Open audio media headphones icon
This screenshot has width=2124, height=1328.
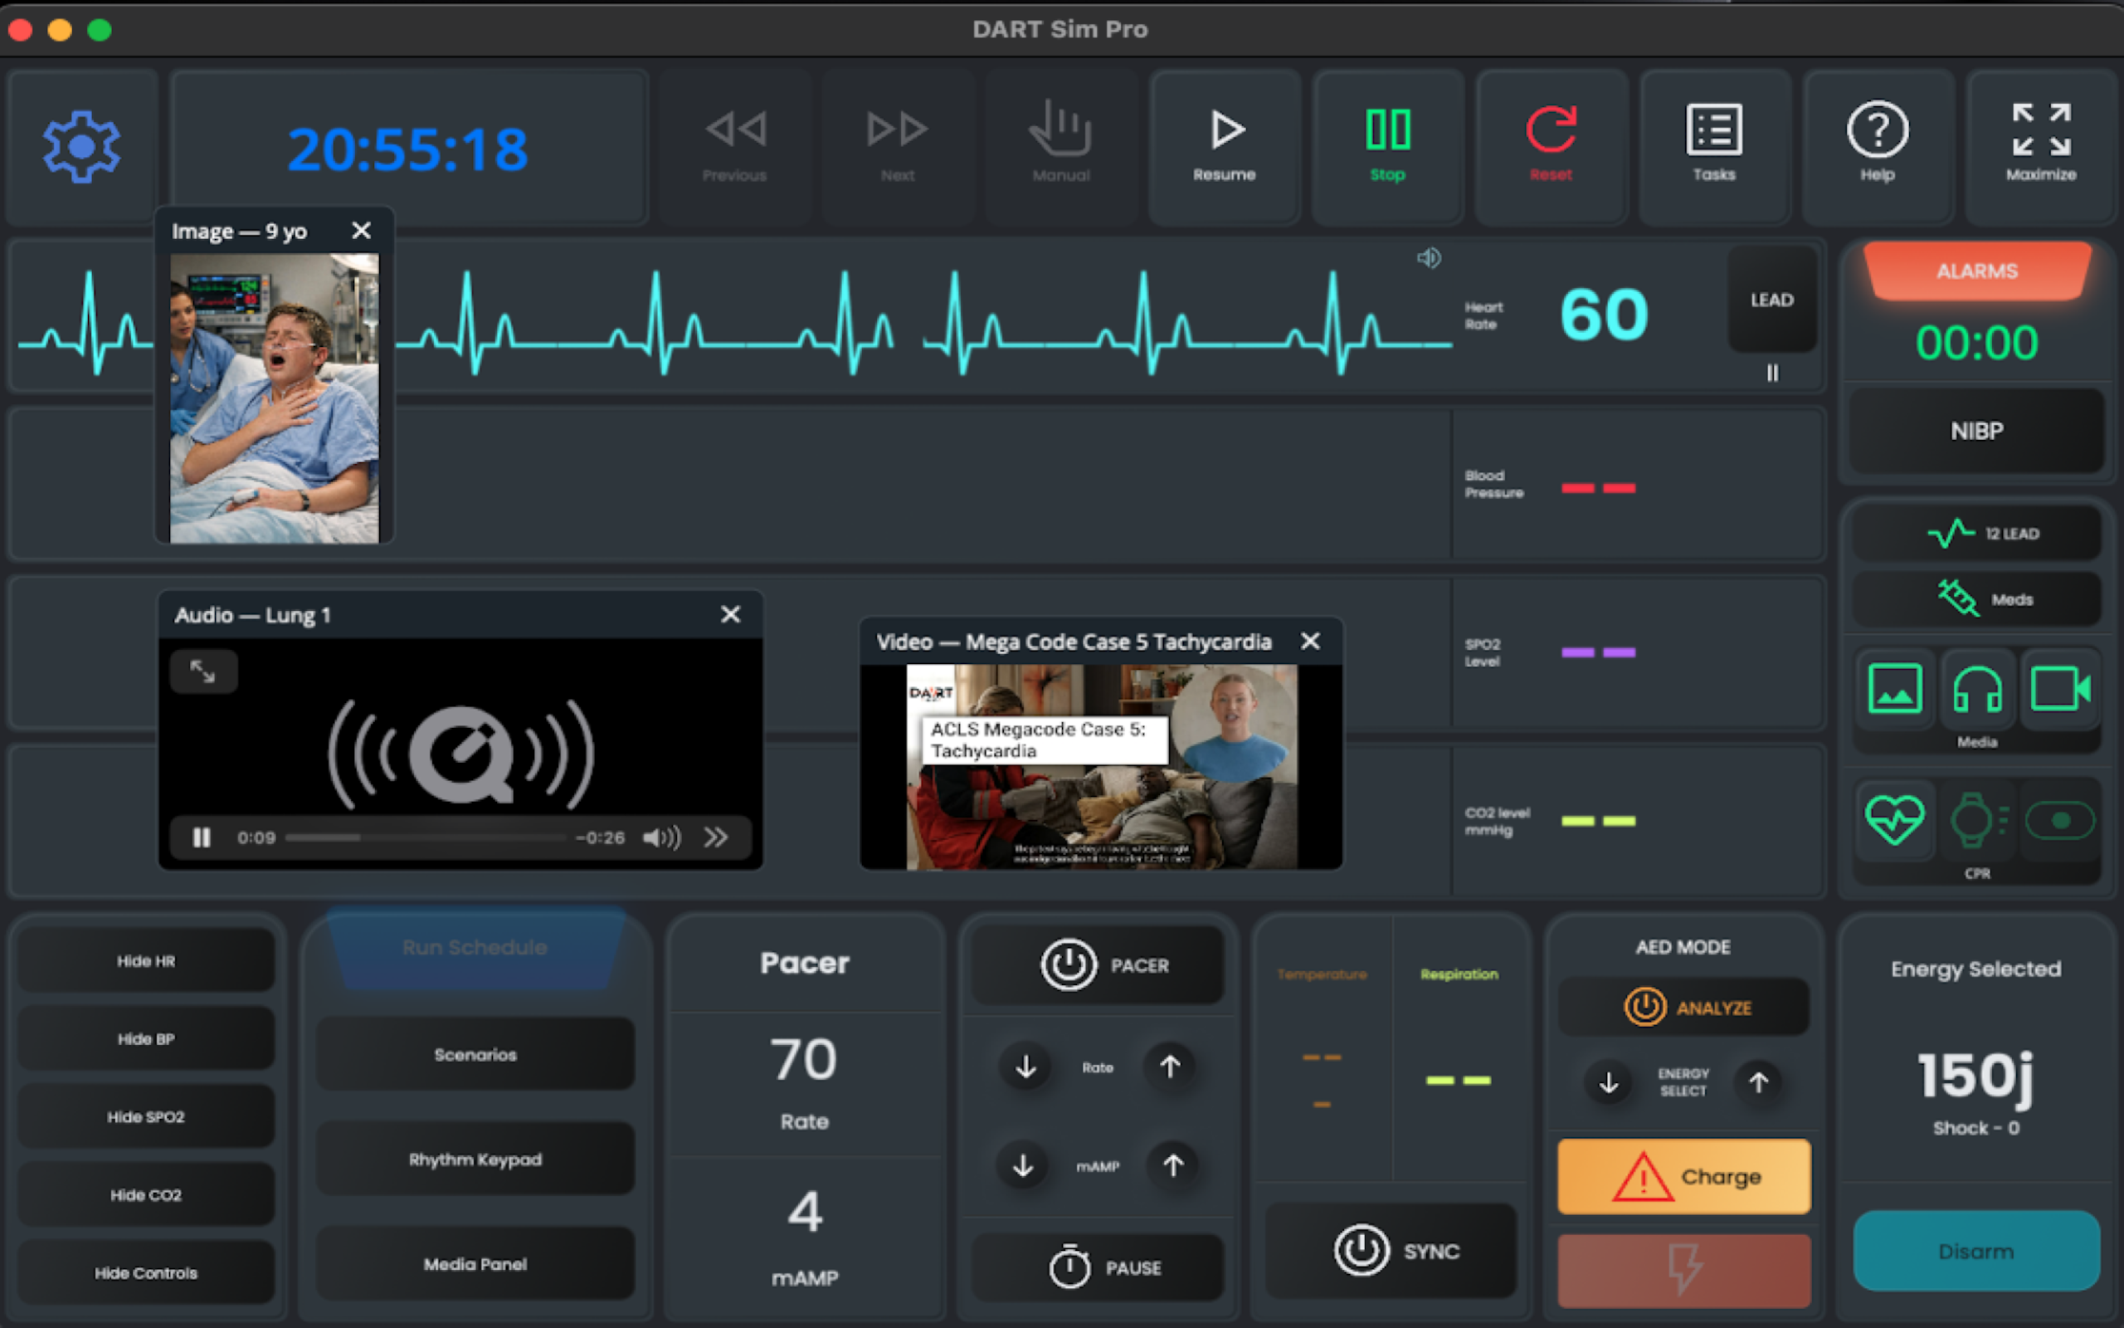[1976, 689]
